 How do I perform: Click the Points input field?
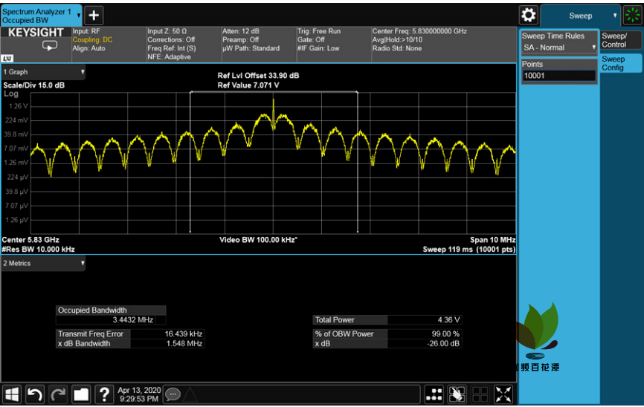click(559, 76)
